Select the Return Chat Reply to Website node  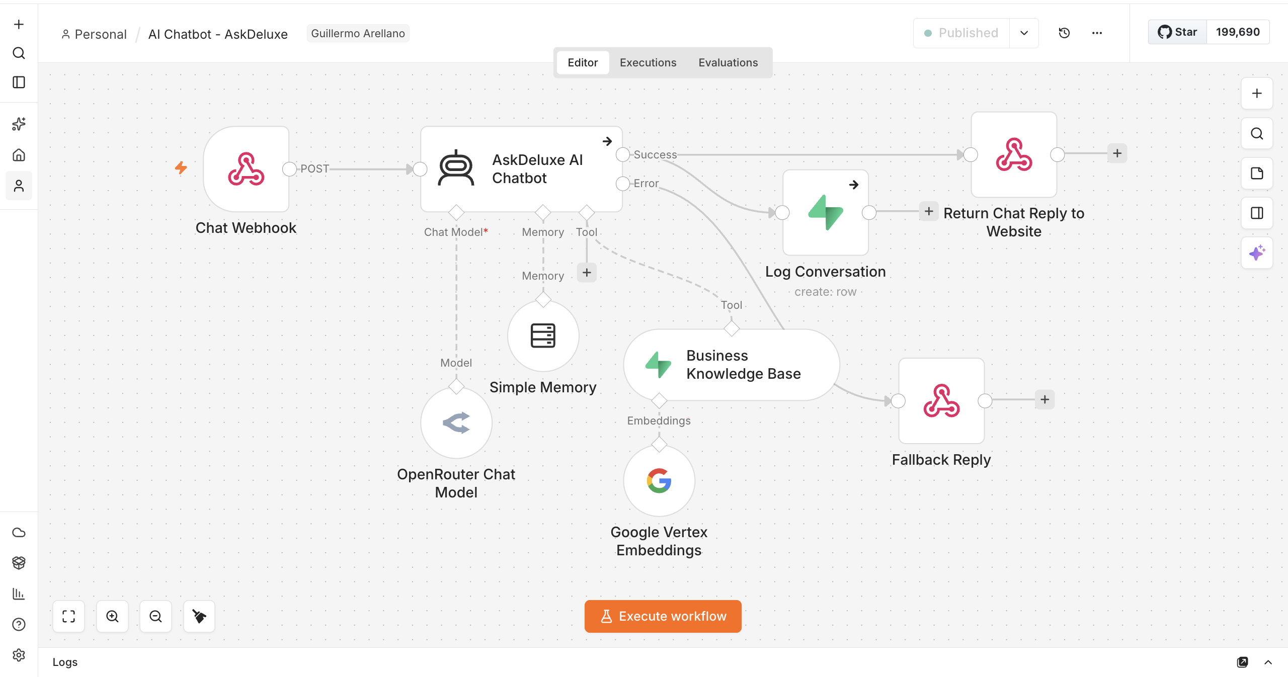1014,155
